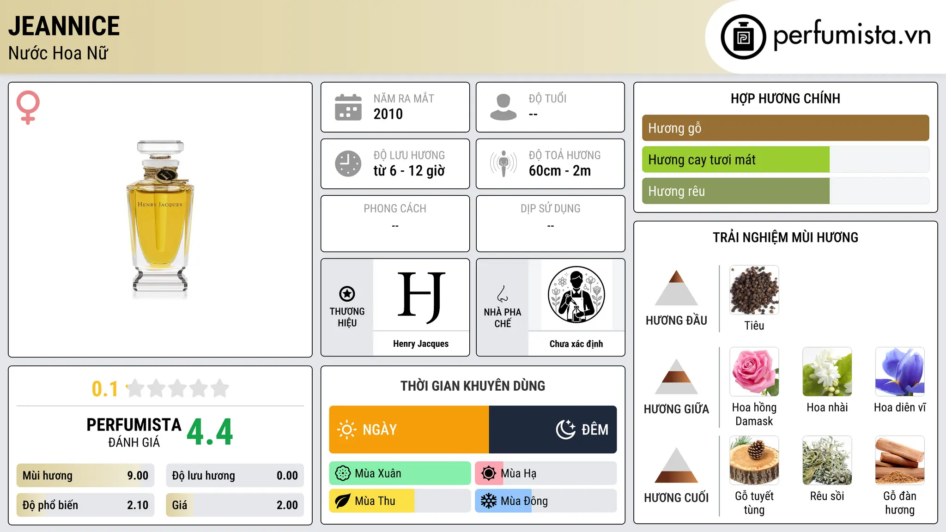Open the Gỗ đàn hương sandalwood image
The height and width of the screenshot is (532, 946).
click(900, 460)
